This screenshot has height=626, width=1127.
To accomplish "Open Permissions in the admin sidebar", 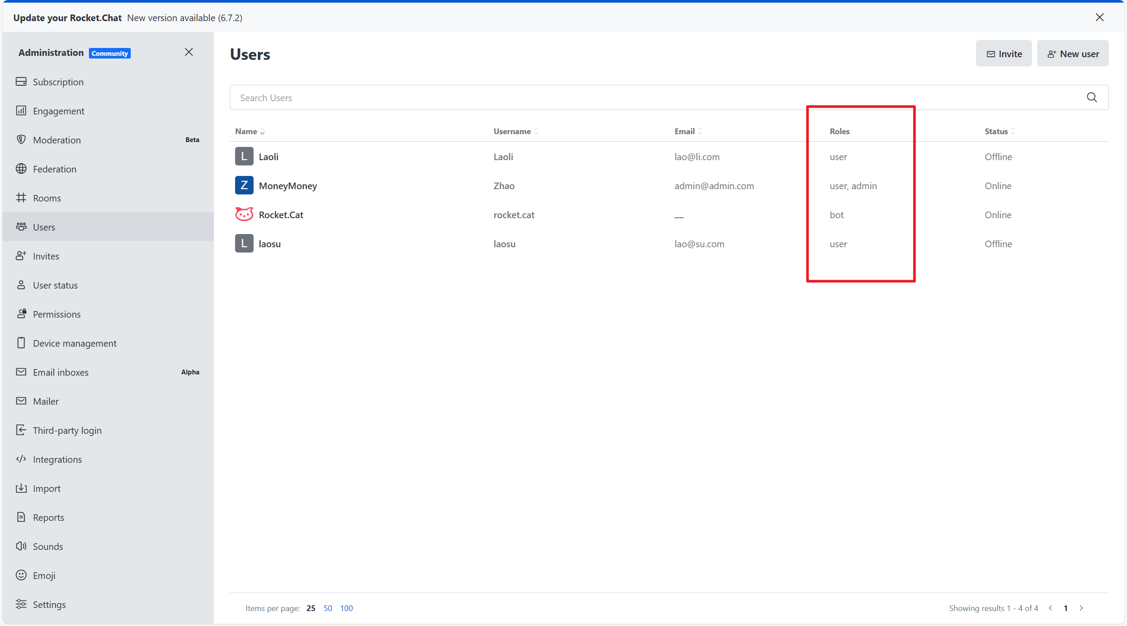I will pos(57,314).
